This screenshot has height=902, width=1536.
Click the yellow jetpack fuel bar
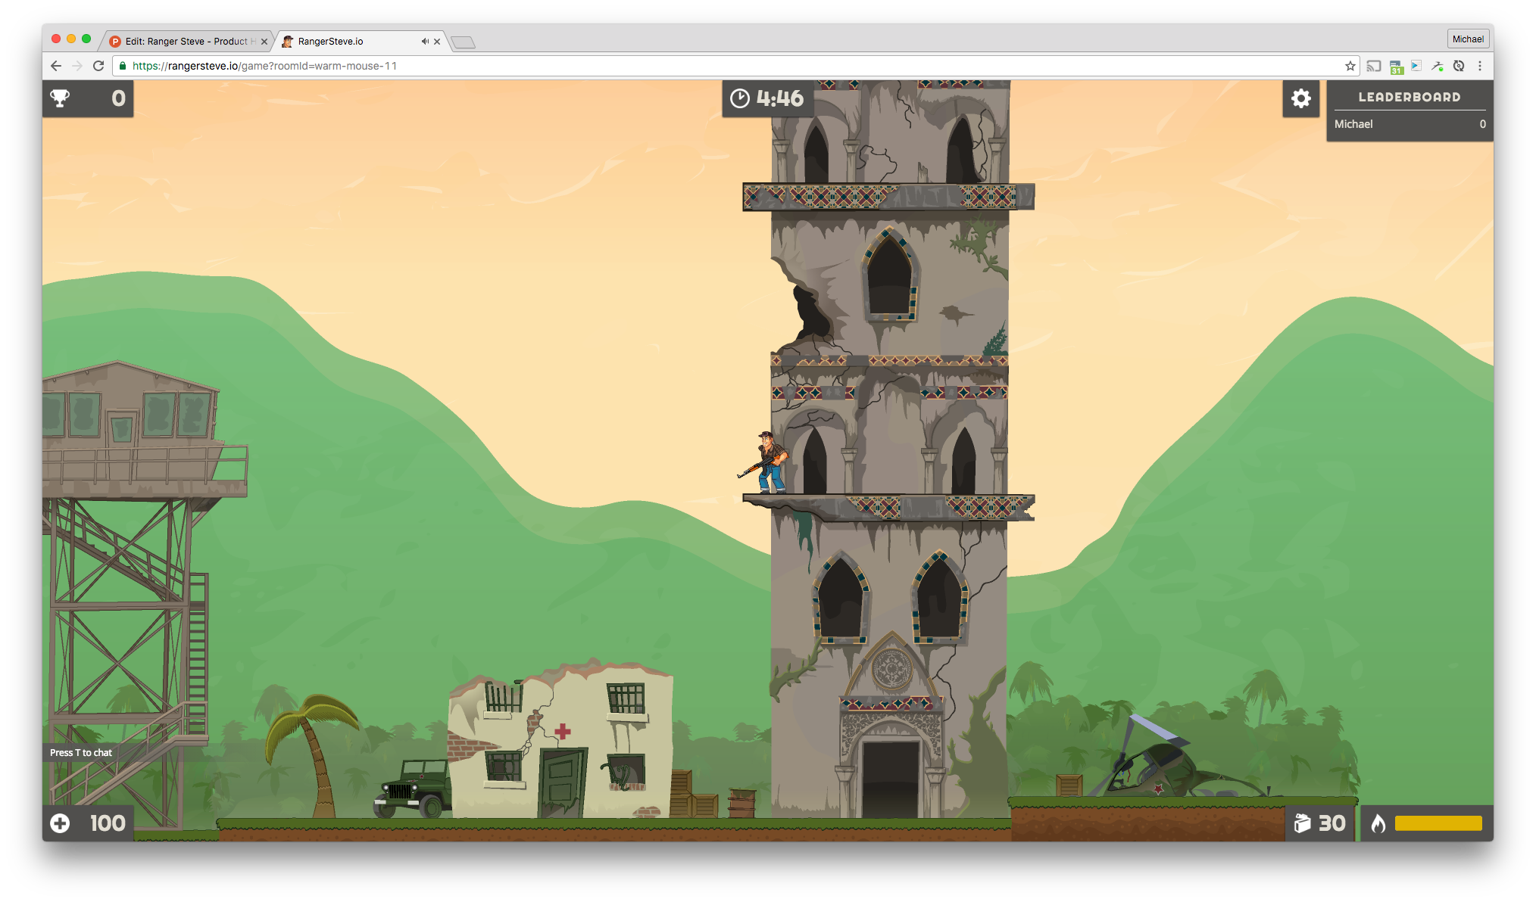coord(1438,823)
